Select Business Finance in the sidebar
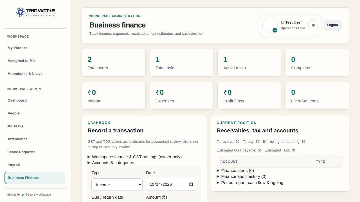360x202 pixels. pos(35,178)
